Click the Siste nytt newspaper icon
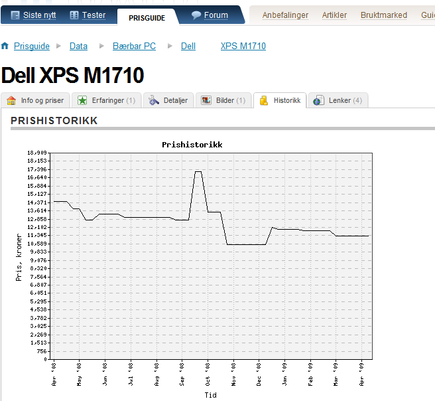Screen dimensions: 435x401 tap(15, 15)
